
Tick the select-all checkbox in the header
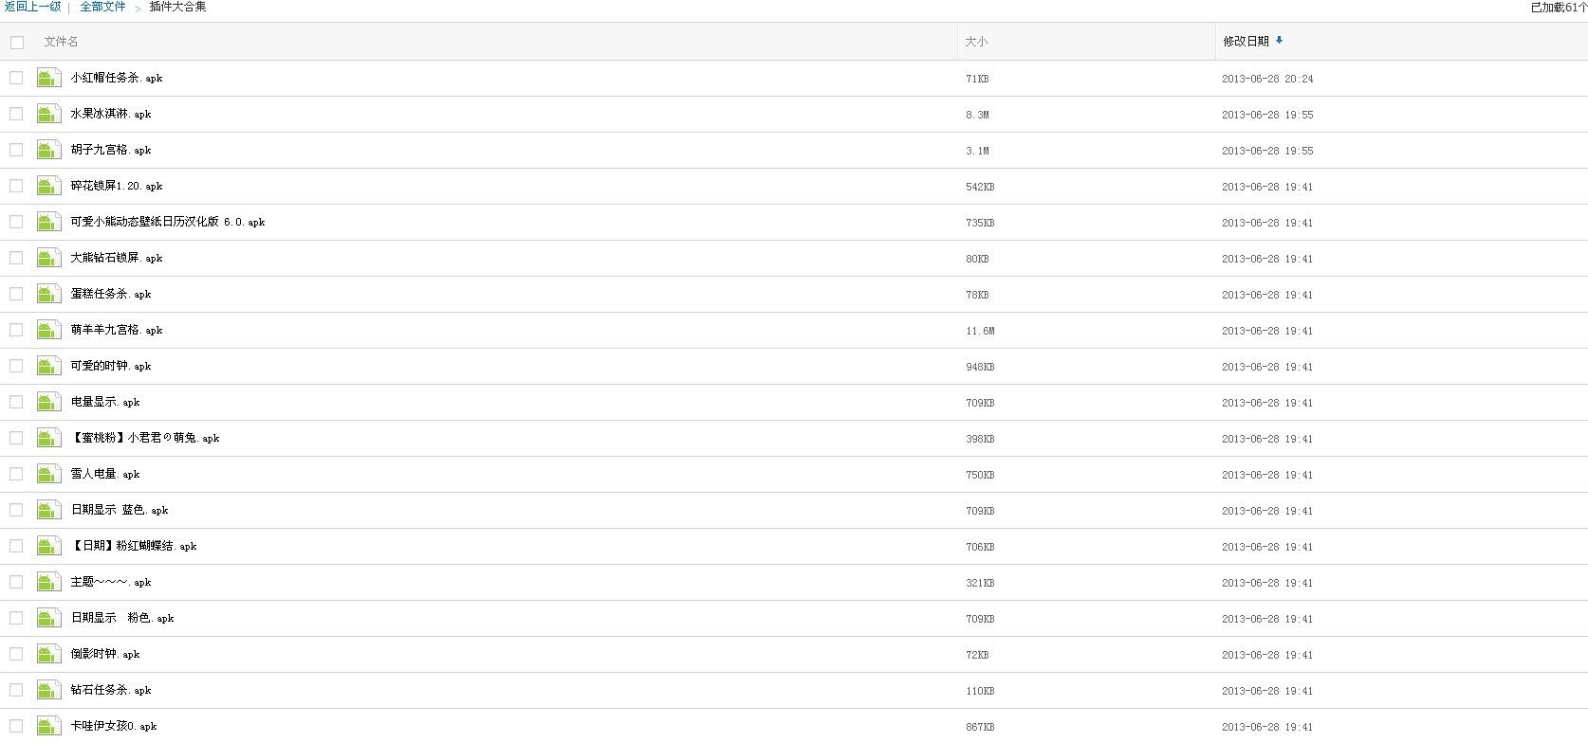[x=17, y=42]
